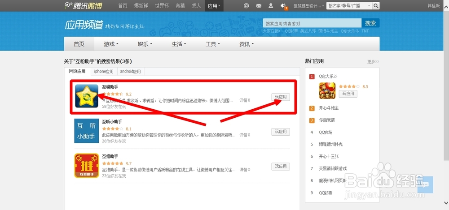
Task: Click the blue 搜索 button
Action: point(370,23)
